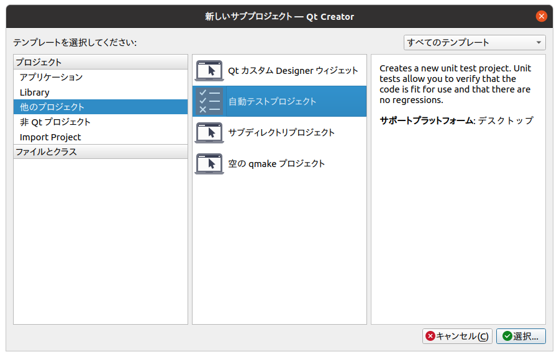Choose 自動テストプロジェクト template text

(272, 102)
